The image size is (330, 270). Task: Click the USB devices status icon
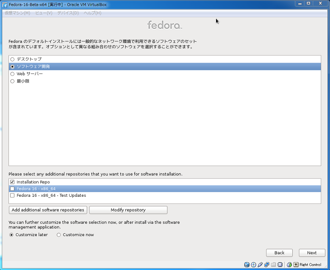(x=260, y=264)
